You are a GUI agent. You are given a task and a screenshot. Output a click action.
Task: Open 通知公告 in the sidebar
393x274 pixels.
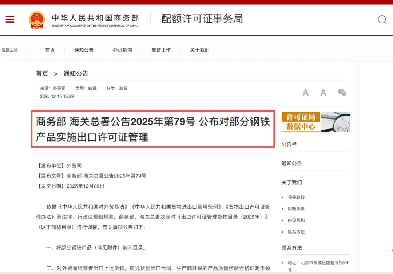pos(291,164)
